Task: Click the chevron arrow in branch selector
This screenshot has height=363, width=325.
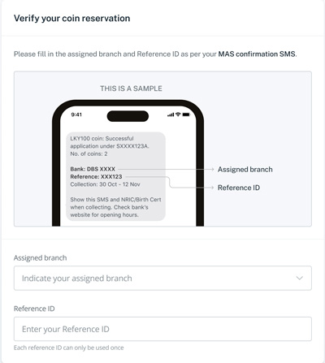Action: [299, 278]
